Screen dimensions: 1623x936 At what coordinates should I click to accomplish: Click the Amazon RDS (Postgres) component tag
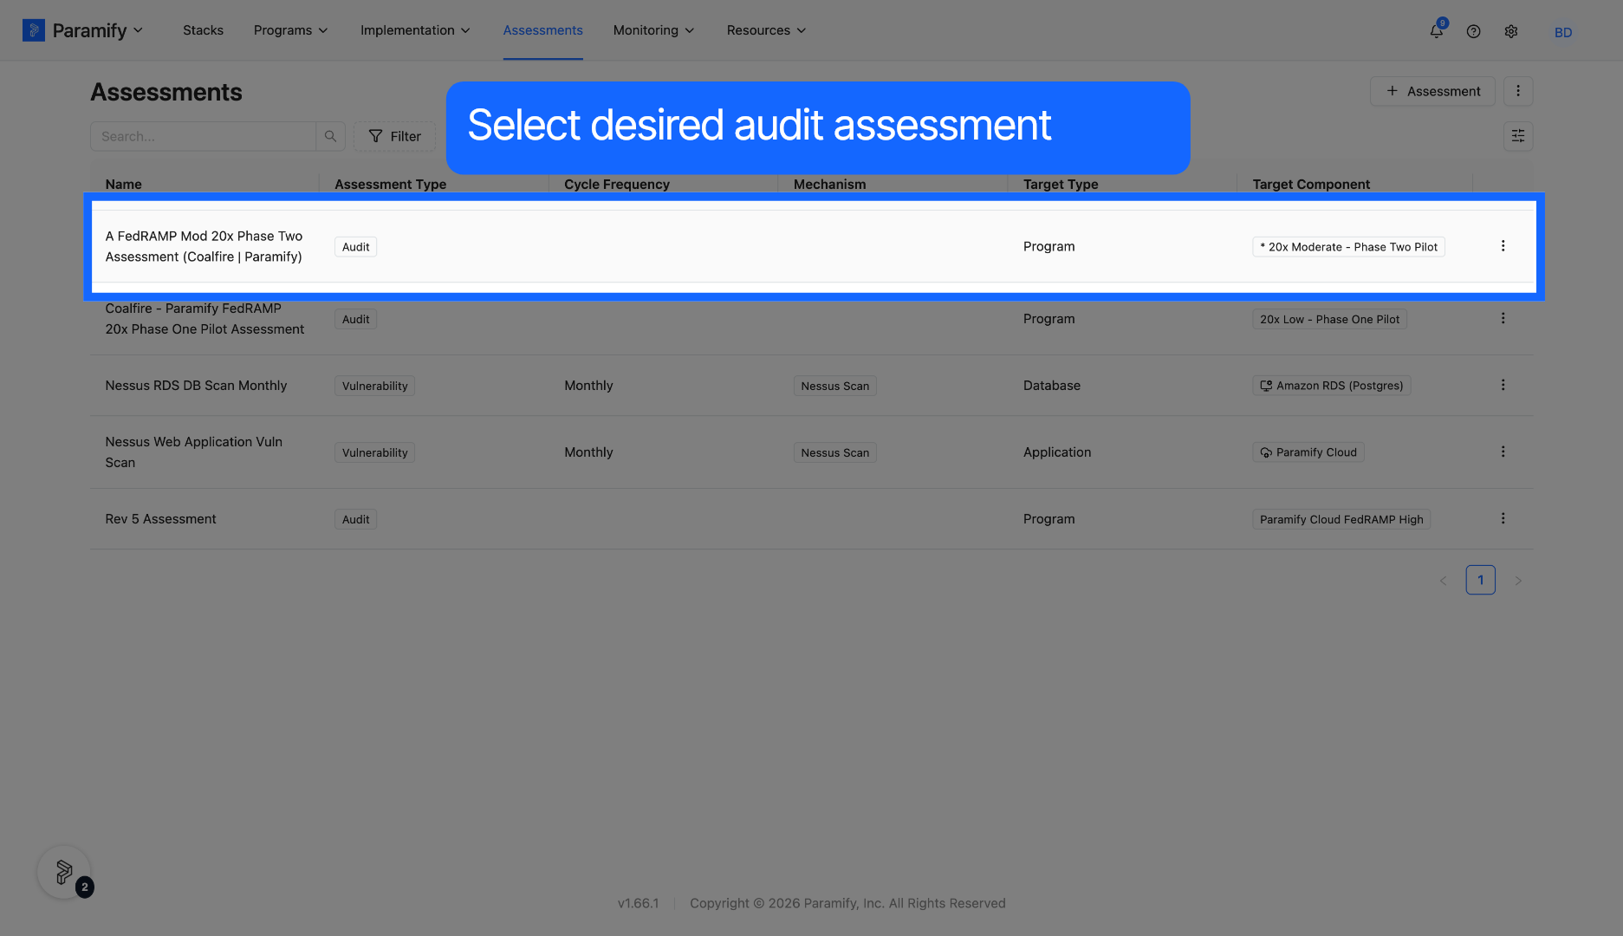[x=1331, y=386]
